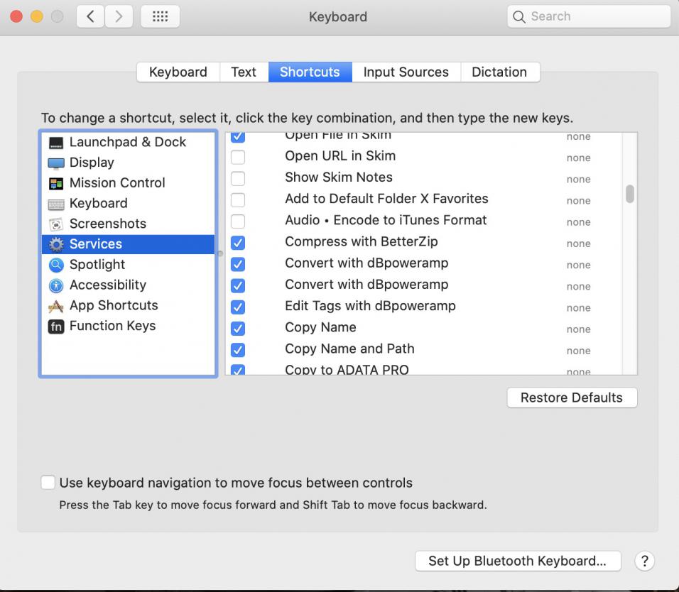Click the Accessibility icon

click(56, 285)
